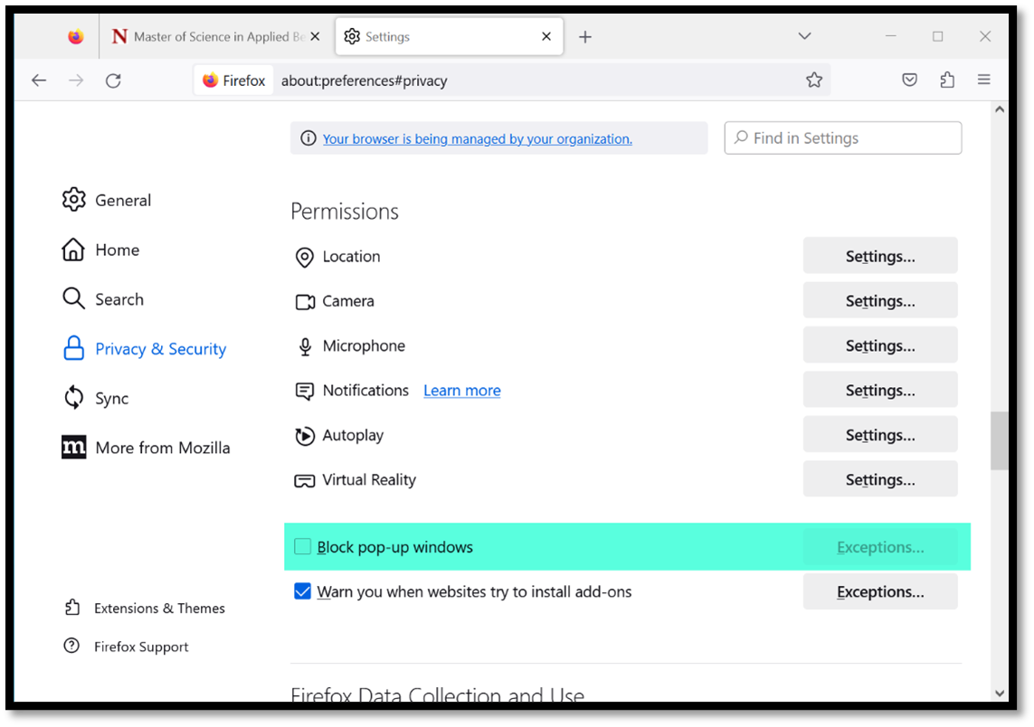Click the reload page icon
This screenshot has height=727, width=1034.
coord(113,80)
